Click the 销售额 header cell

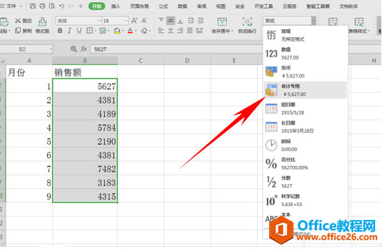point(85,72)
